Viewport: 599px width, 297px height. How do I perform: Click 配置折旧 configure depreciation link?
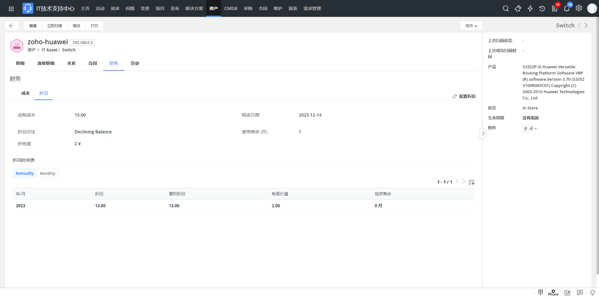(x=464, y=96)
